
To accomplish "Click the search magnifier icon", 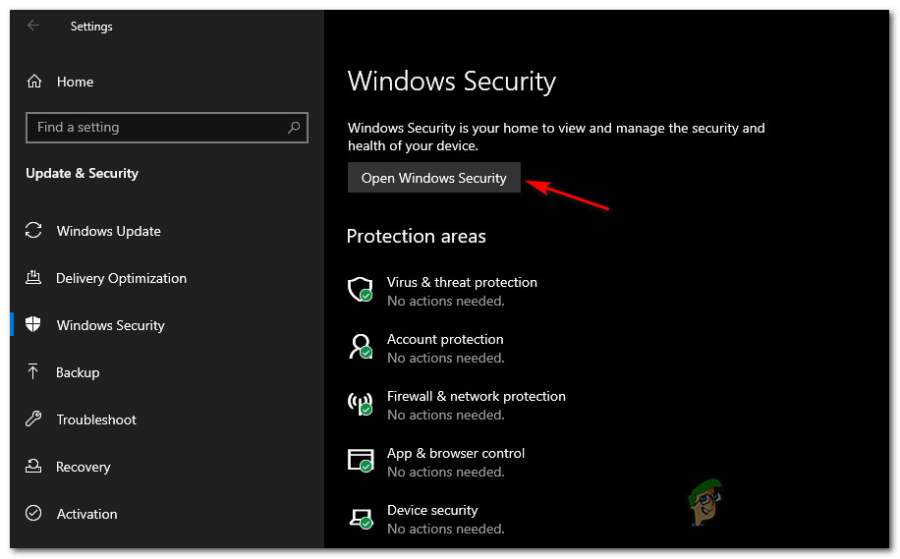I will pyautogui.click(x=294, y=128).
